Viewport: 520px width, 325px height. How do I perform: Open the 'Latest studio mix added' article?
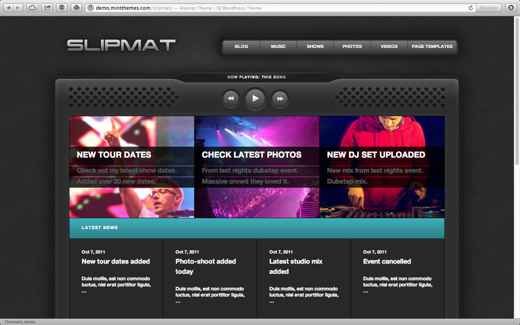296,266
